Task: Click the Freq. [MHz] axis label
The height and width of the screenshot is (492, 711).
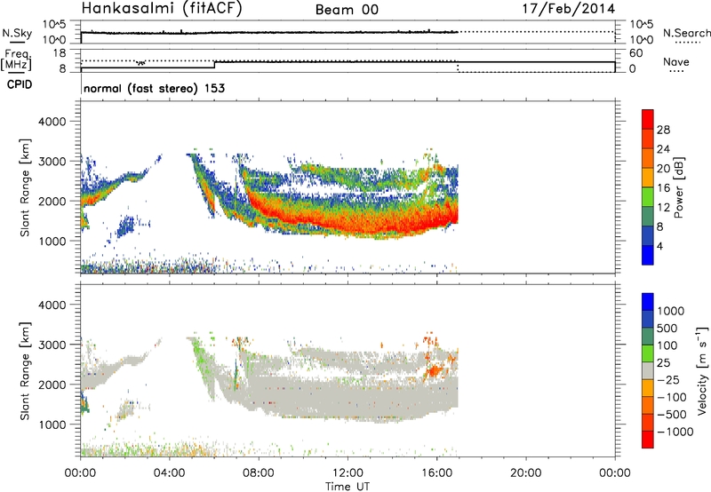Action: point(16,60)
